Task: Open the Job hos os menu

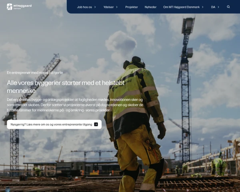Action: [x=84, y=7]
